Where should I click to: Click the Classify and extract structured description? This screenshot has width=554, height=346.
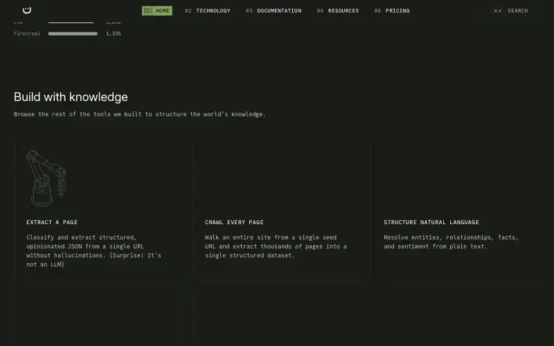tap(93, 251)
